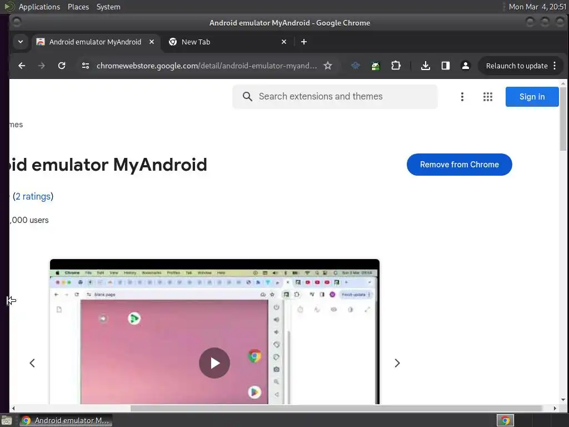Open the Google apps grid
Screen dimensions: 569x427
(488, 97)
